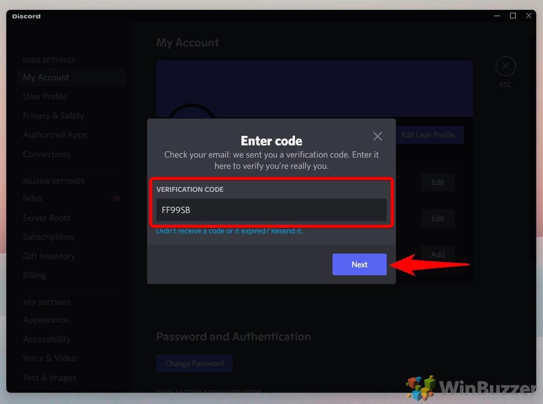Click the My Account page heading
The width and height of the screenshot is (543, 404).
[187, 43]
